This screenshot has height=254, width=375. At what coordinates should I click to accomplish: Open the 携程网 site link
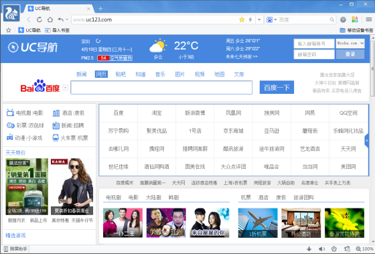(x=157, y=149)
